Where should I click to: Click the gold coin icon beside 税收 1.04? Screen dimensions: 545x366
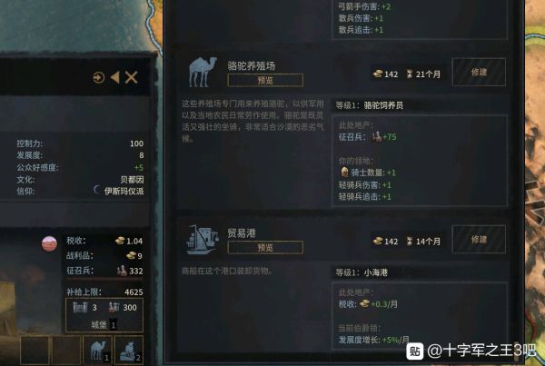120,241
